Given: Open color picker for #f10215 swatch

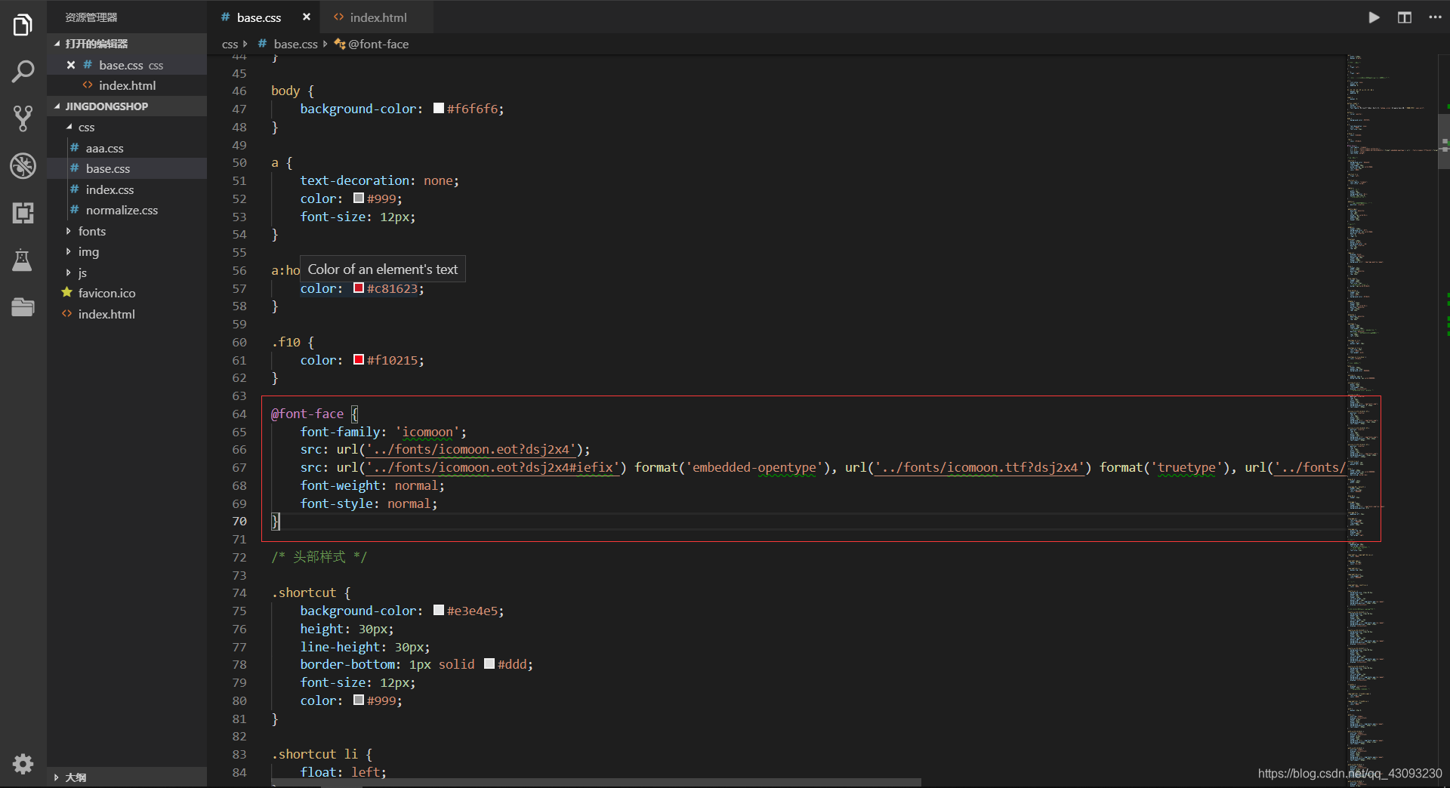Looking at the screenshot, I should [359, 359].
